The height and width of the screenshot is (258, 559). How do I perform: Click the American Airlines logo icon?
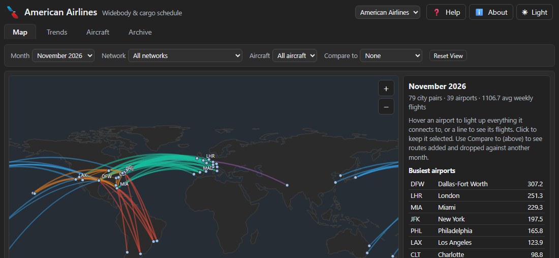click(x=13, y=12)
